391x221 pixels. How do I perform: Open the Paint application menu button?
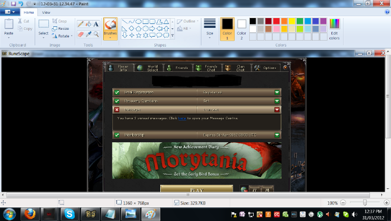pyautogui.click(x=10, y=12)
